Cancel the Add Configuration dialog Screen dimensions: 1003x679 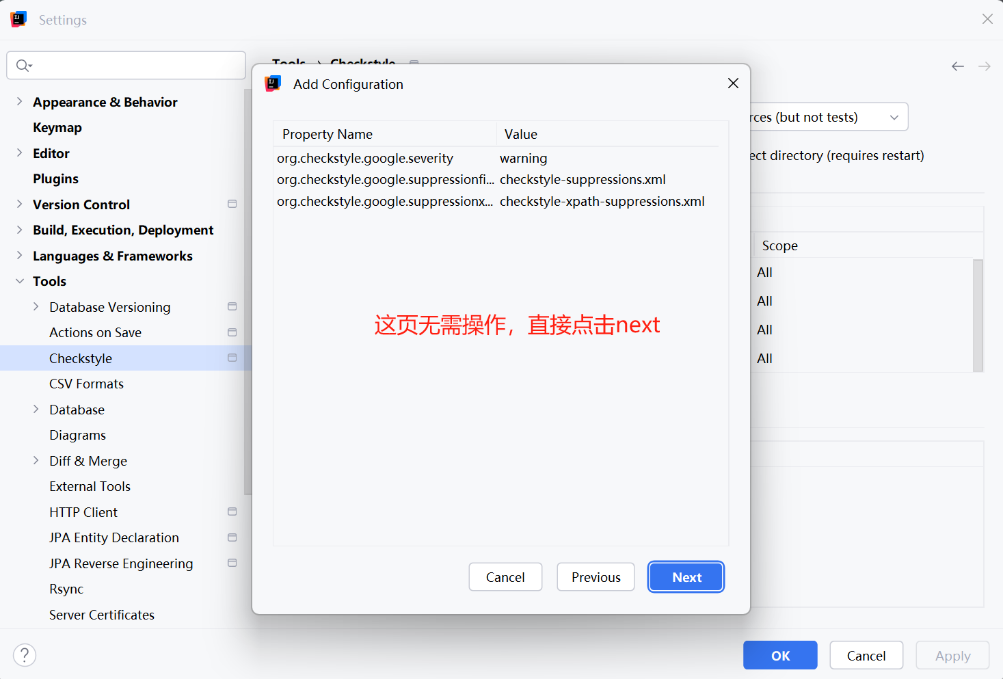point(505,577)
